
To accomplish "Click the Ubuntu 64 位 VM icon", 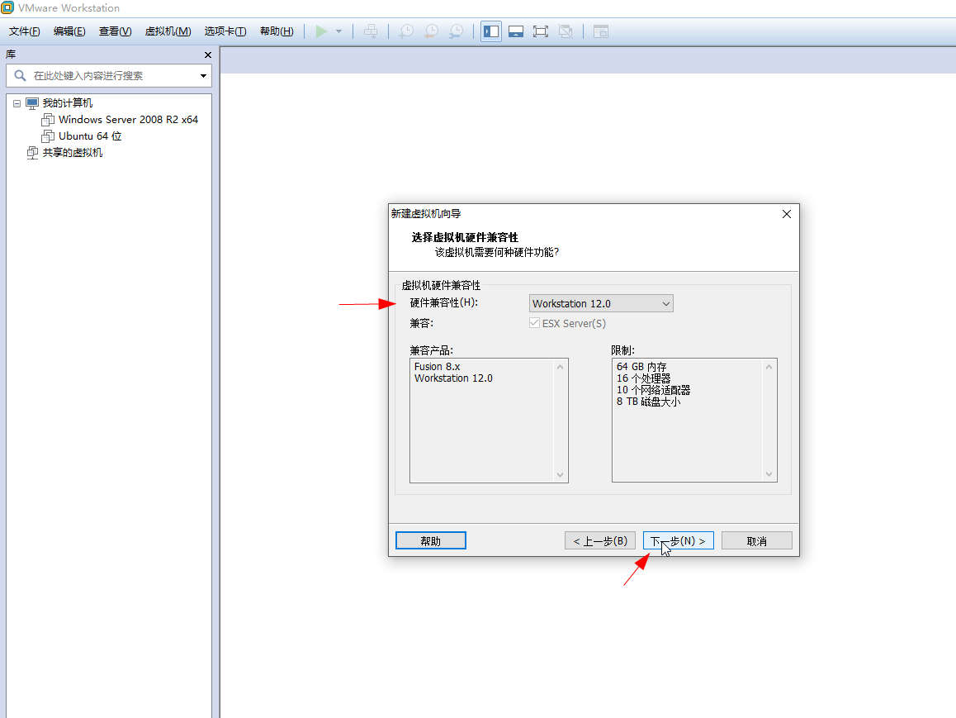I will [x=48, y=136].
